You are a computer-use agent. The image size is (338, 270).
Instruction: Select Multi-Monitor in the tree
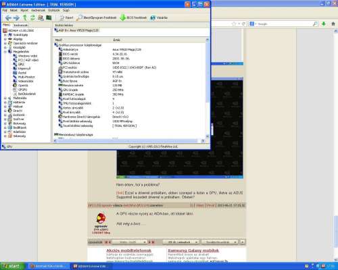point(24,77)
